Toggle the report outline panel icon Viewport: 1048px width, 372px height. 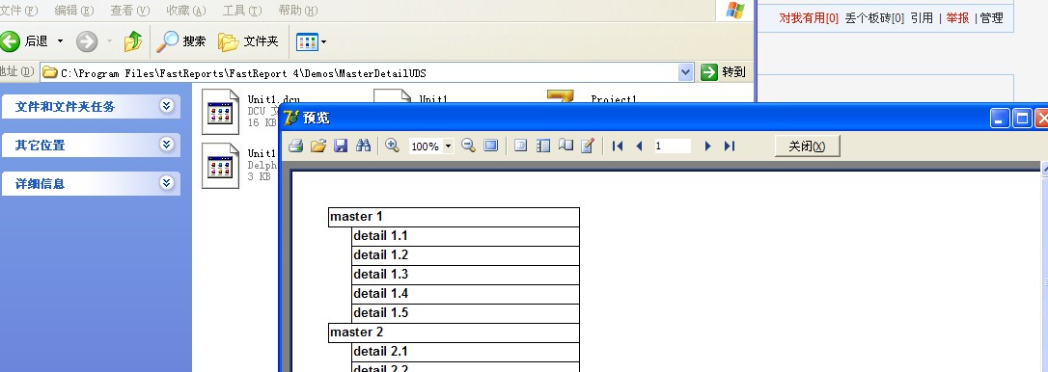coord(521,146)
